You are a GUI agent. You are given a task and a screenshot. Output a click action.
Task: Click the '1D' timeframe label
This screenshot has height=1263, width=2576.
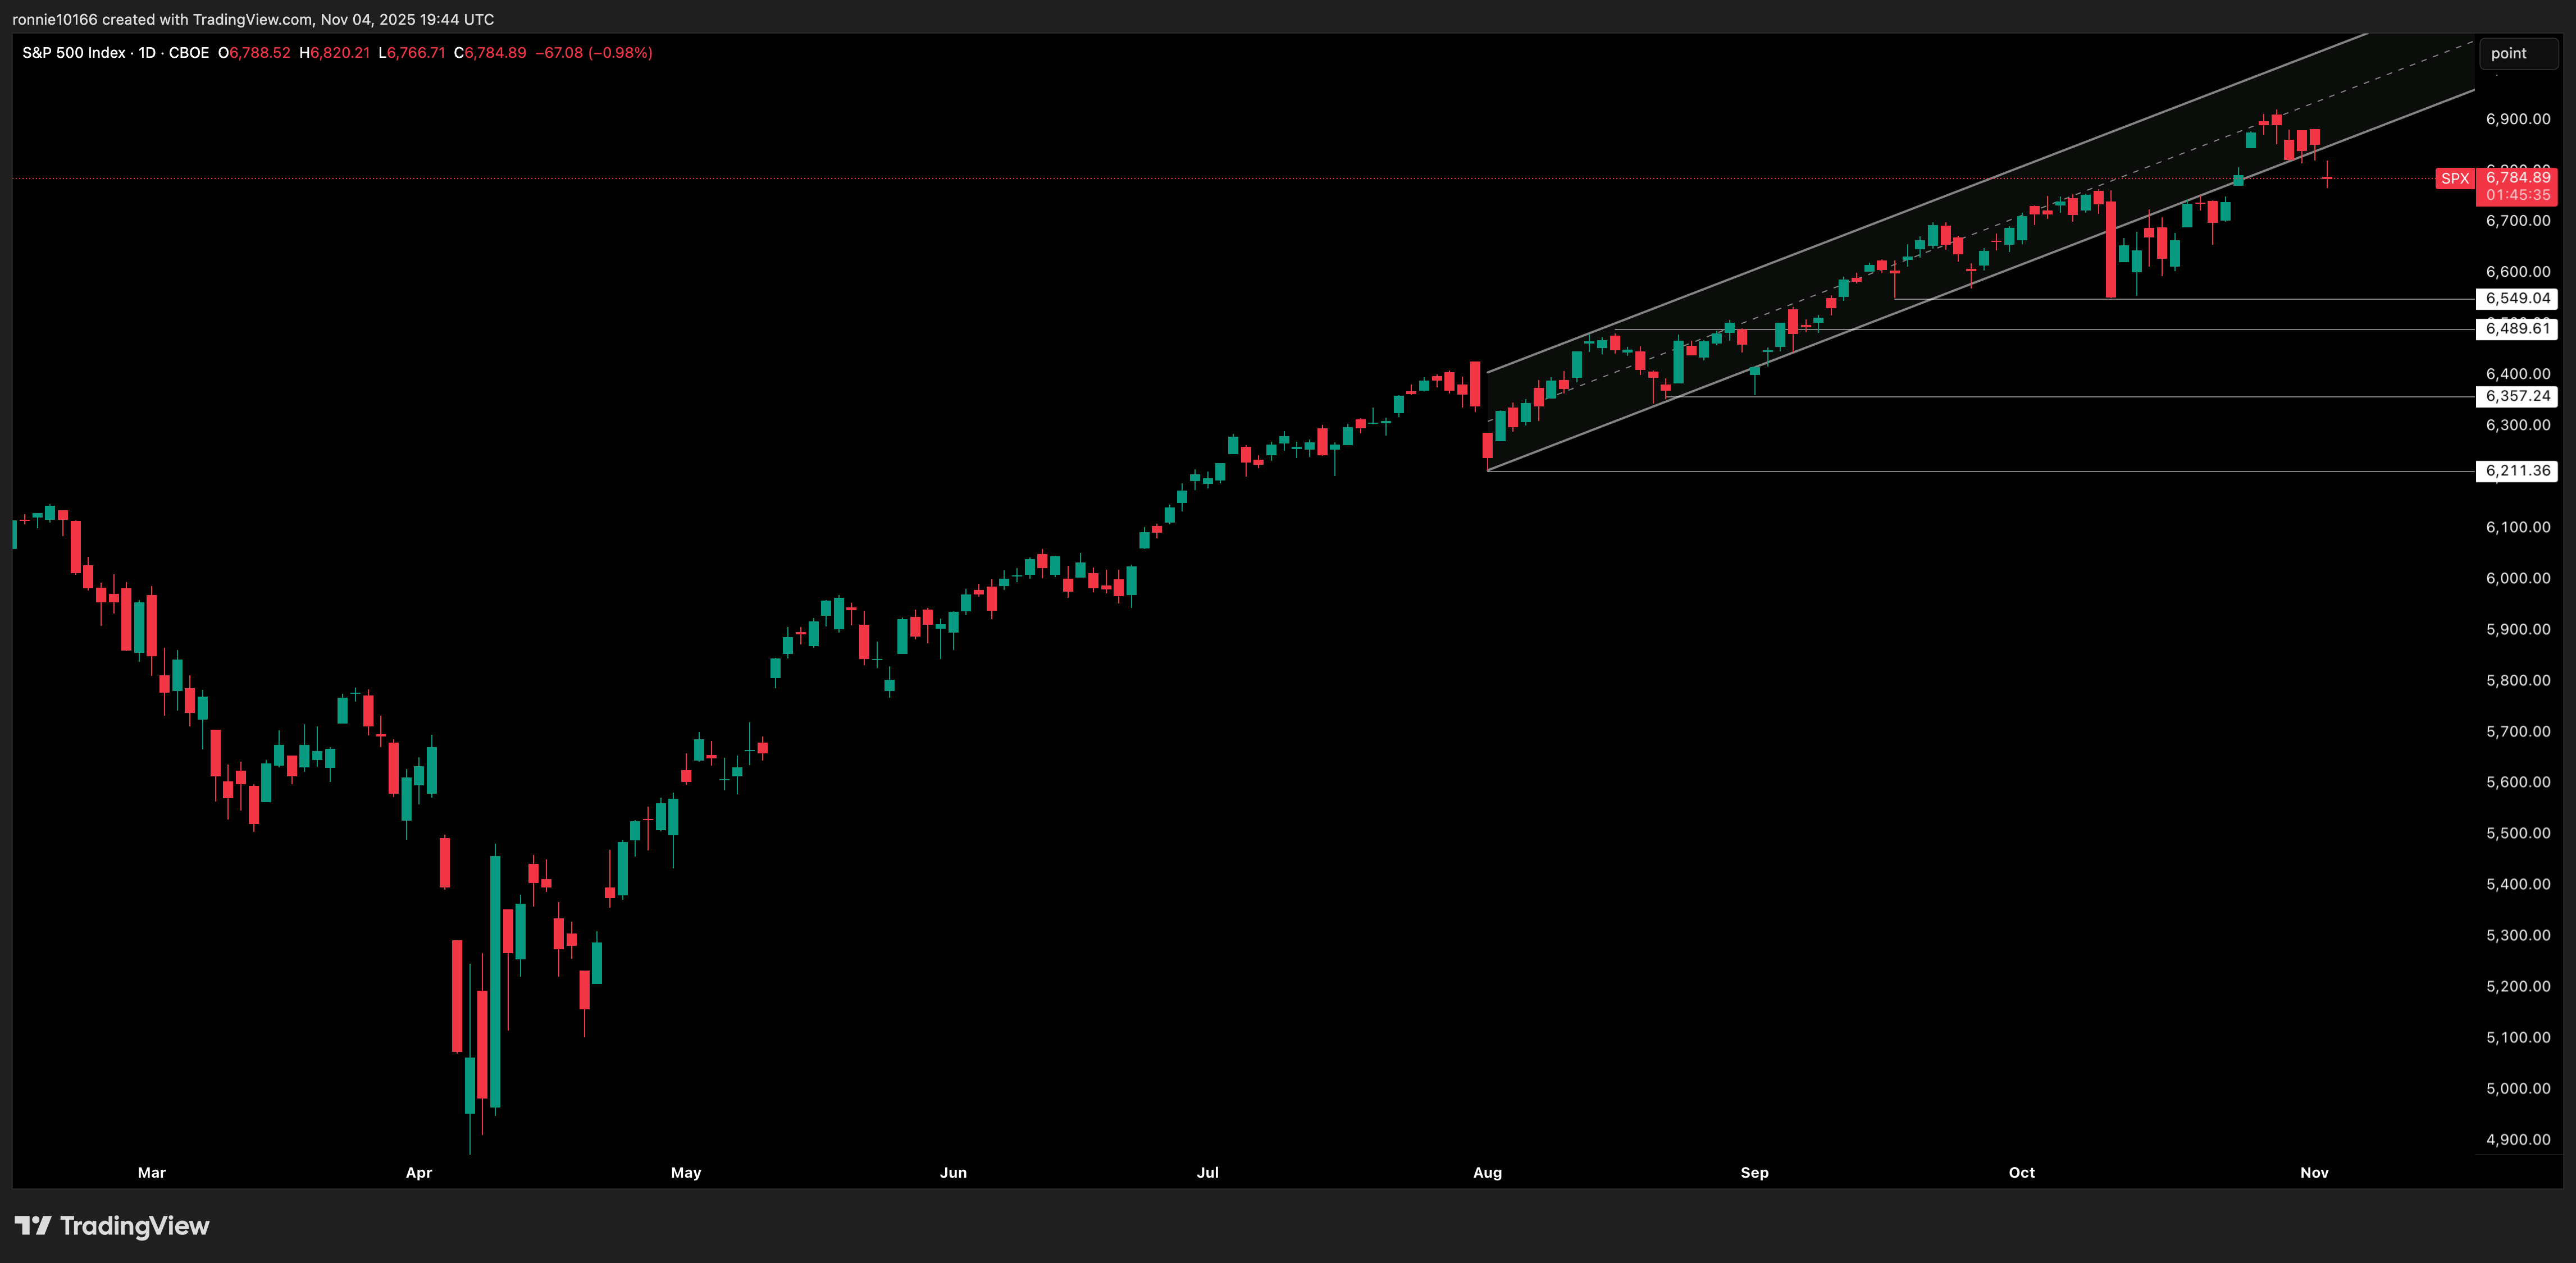146,53
